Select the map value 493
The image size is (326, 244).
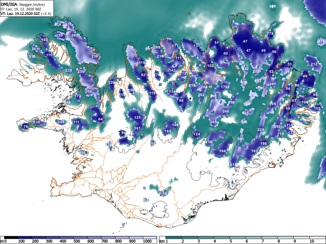[258, 81]
